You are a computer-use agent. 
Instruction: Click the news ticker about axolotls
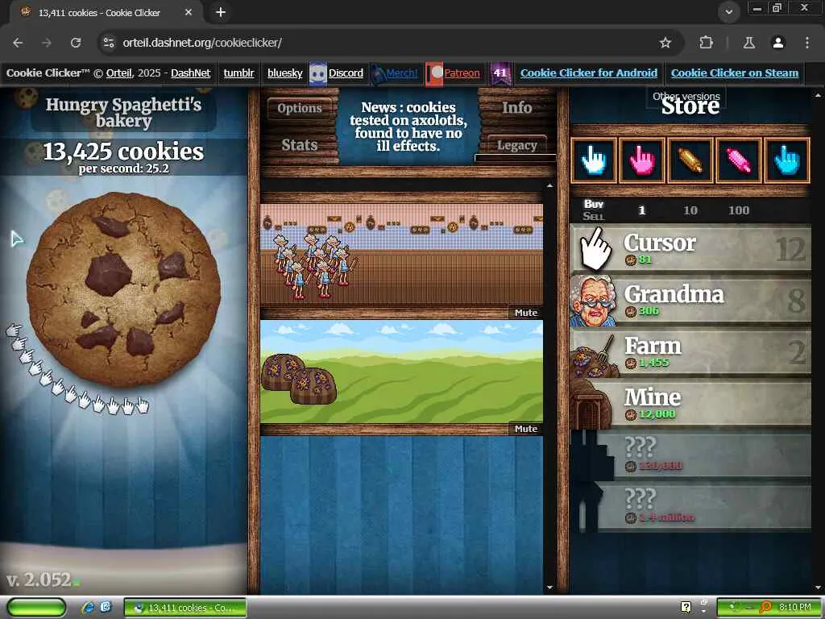tap(408, 127)
